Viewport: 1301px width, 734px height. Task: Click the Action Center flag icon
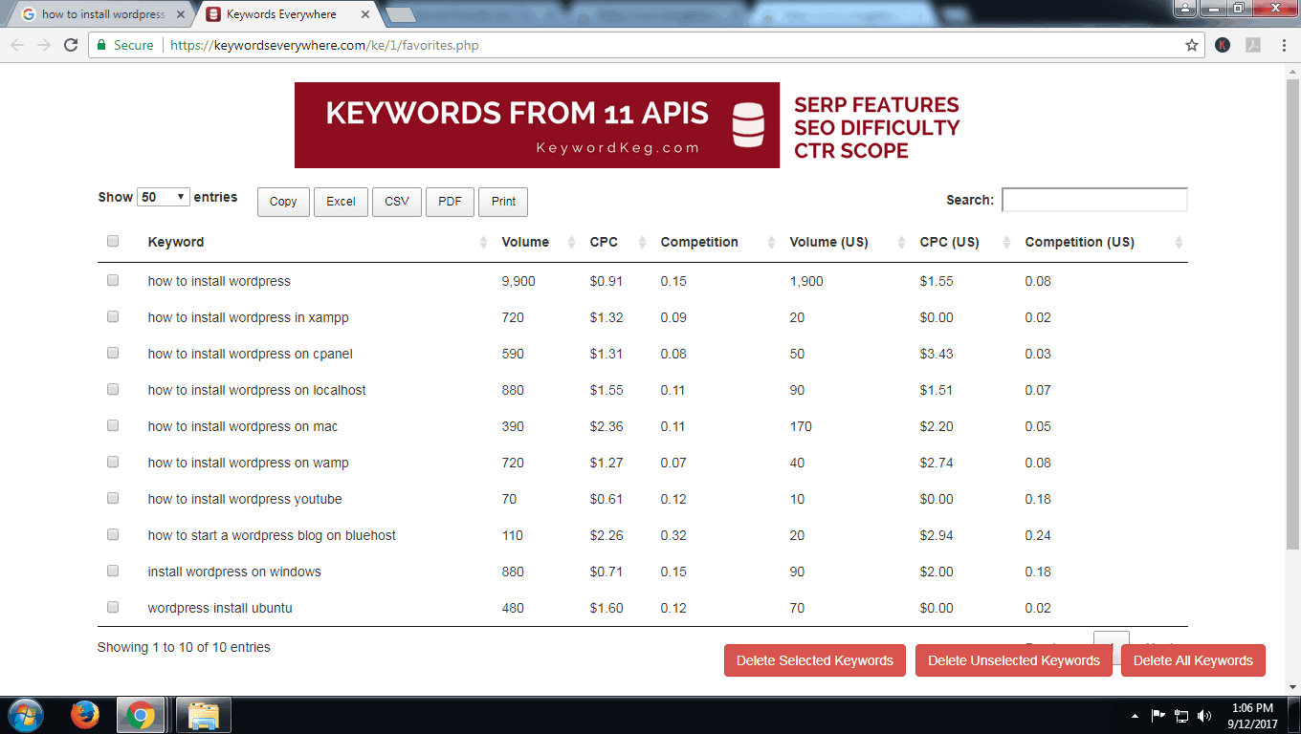click(x=1158, y=715)
